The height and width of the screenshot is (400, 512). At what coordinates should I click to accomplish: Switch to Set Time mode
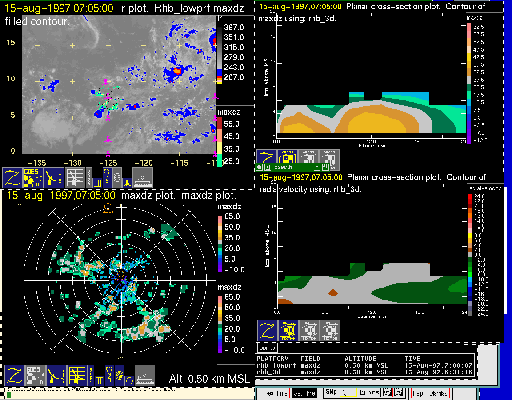304,393
